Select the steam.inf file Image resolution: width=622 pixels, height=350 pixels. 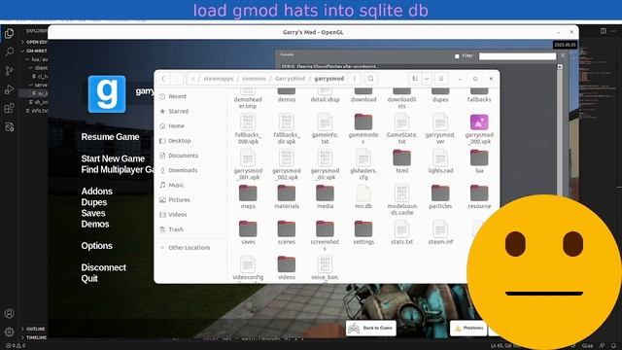[440, 232]
